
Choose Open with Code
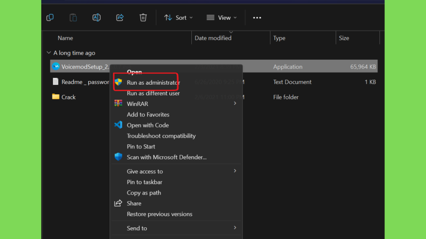coord(148,125)
